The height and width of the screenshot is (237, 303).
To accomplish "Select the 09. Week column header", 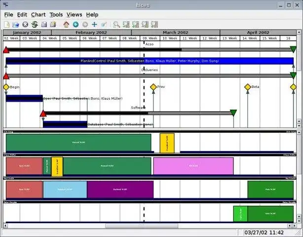I will point(150,39).
